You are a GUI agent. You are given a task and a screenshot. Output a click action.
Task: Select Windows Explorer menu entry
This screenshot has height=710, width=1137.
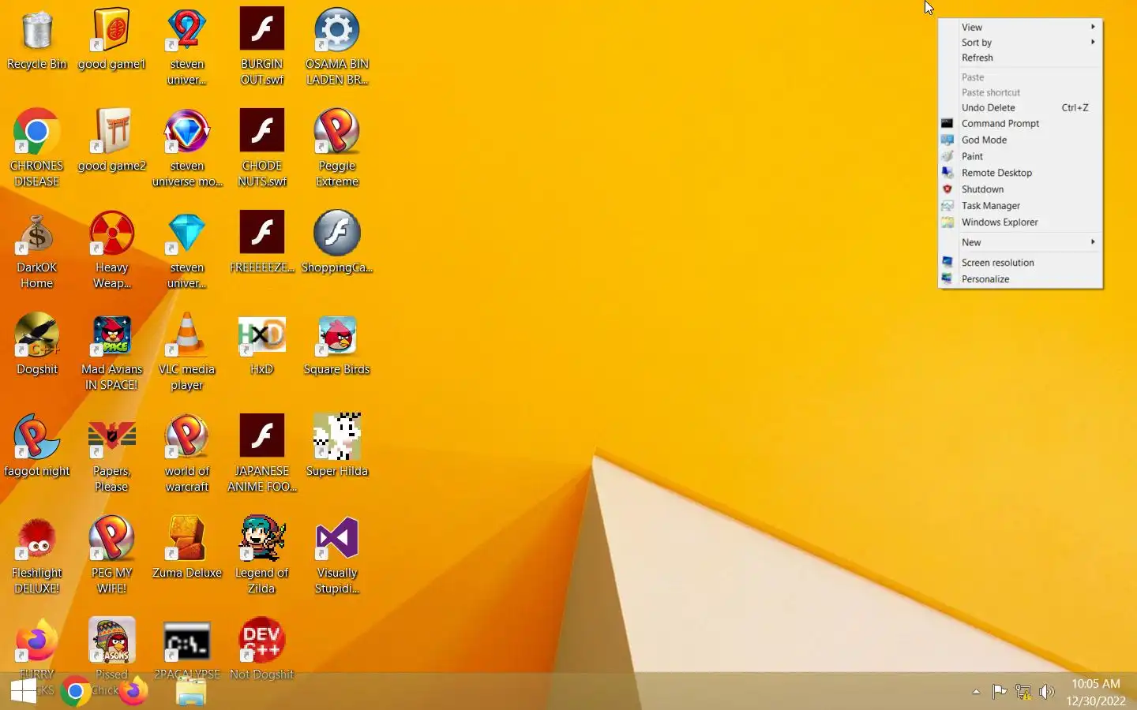(x=1020, y=222)
